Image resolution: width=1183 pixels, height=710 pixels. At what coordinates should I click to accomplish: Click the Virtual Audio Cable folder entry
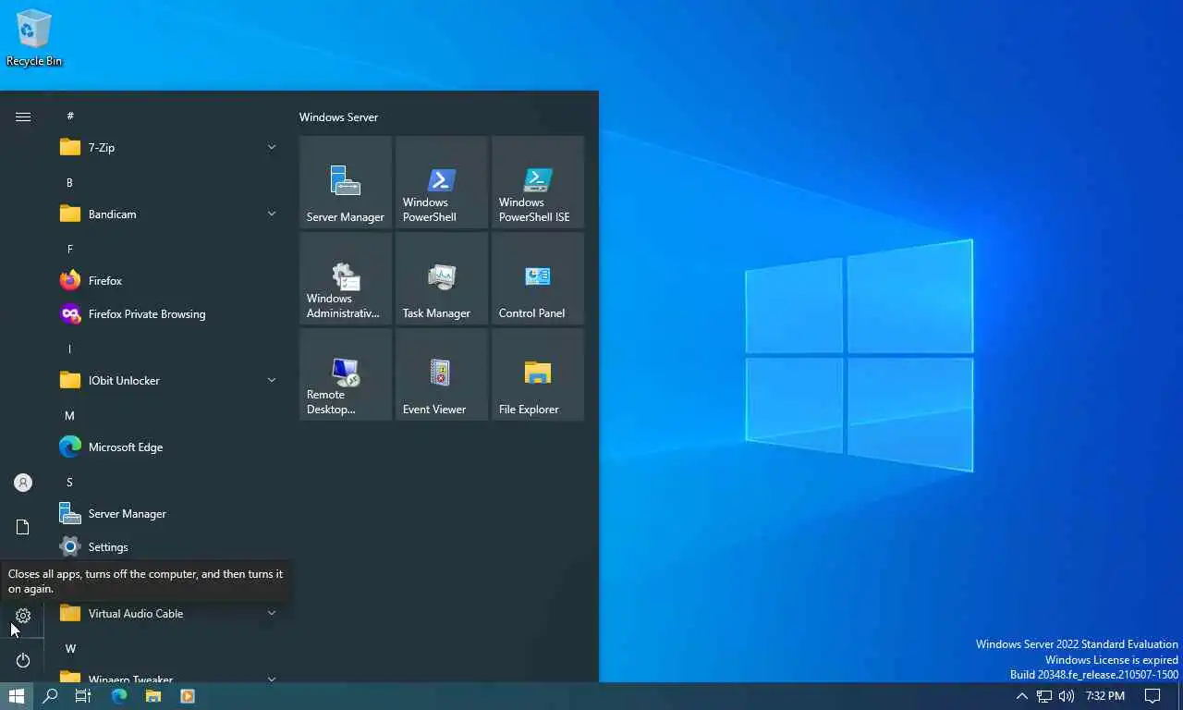pyautogui.click(x=168, y=614)
